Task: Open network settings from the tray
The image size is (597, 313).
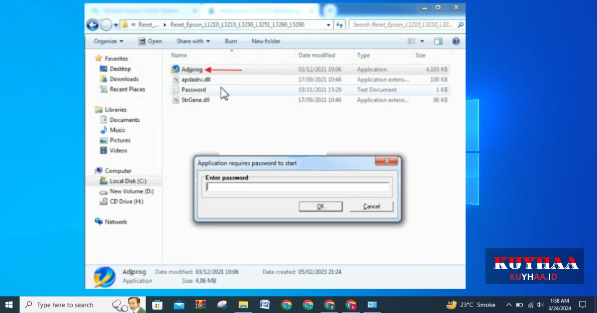Action: pyautogui.click(x=530, y=305)
